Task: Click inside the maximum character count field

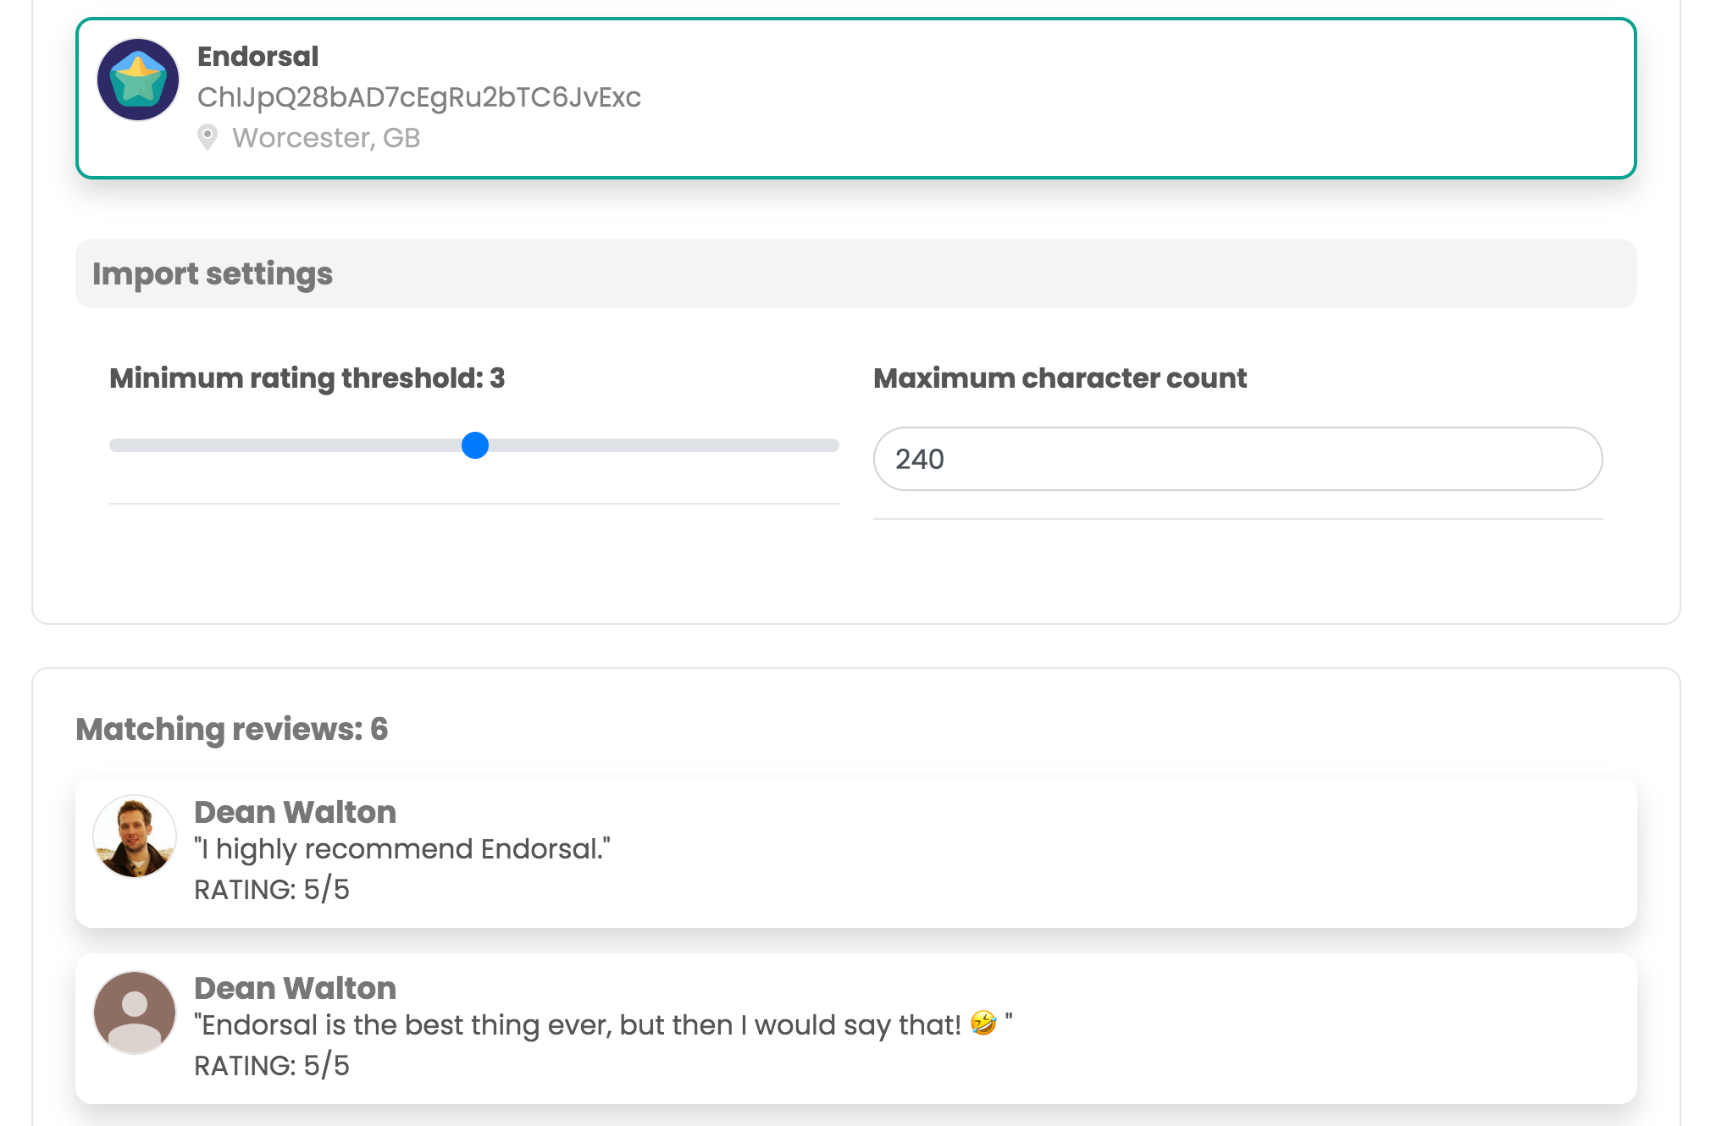Action: click(1237, 459)
